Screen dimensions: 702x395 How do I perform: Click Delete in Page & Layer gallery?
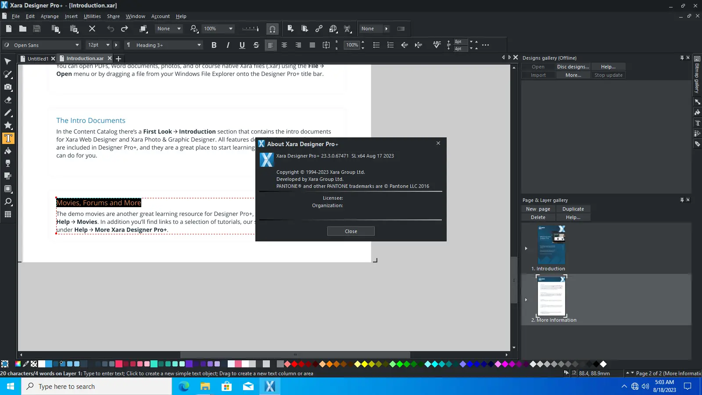pos(538,217)
